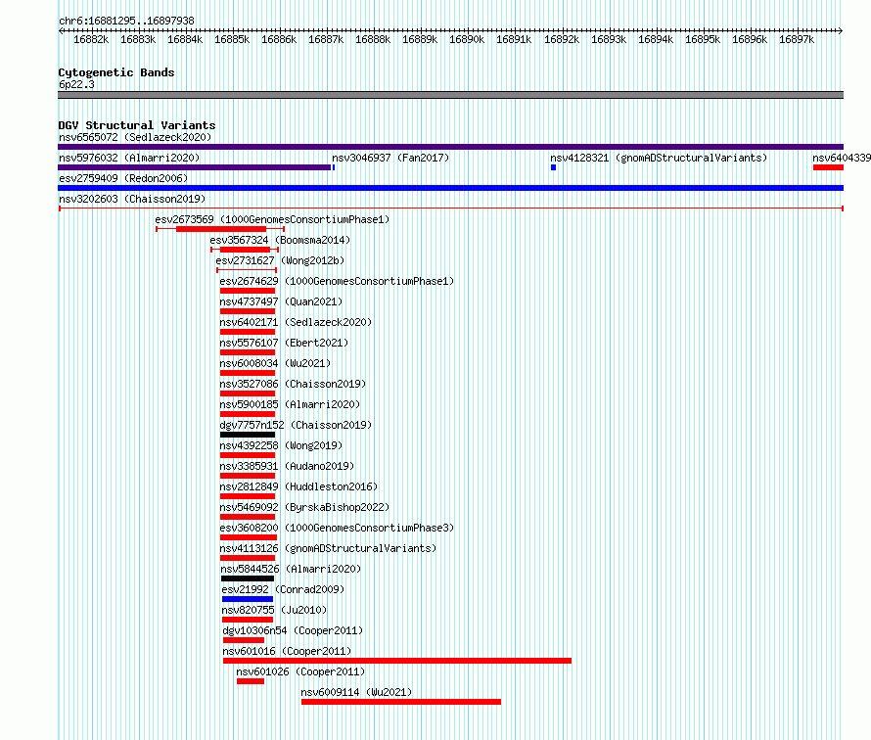Click the 16890k ruler position

(x=467, y=39)
